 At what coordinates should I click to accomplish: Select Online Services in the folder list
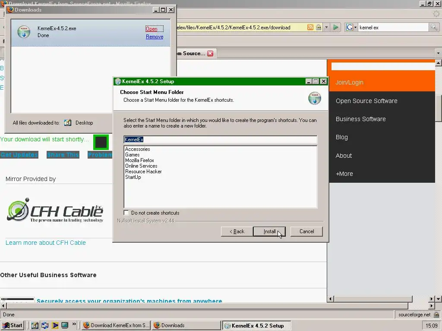(141, 166)
